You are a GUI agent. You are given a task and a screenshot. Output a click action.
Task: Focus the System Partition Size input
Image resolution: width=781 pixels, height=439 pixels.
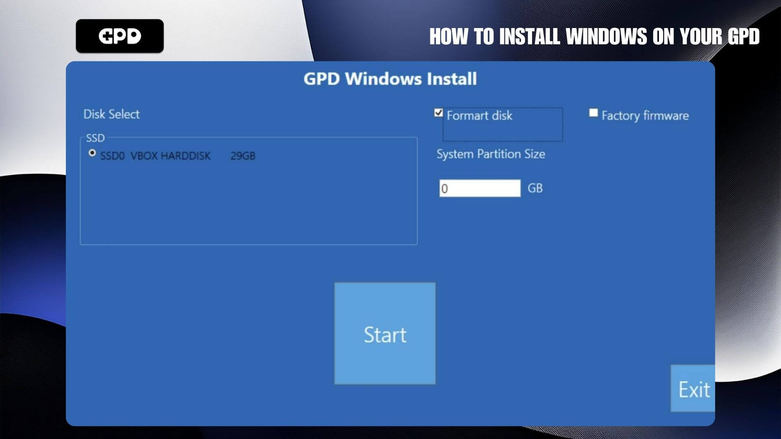coord(480,188)
